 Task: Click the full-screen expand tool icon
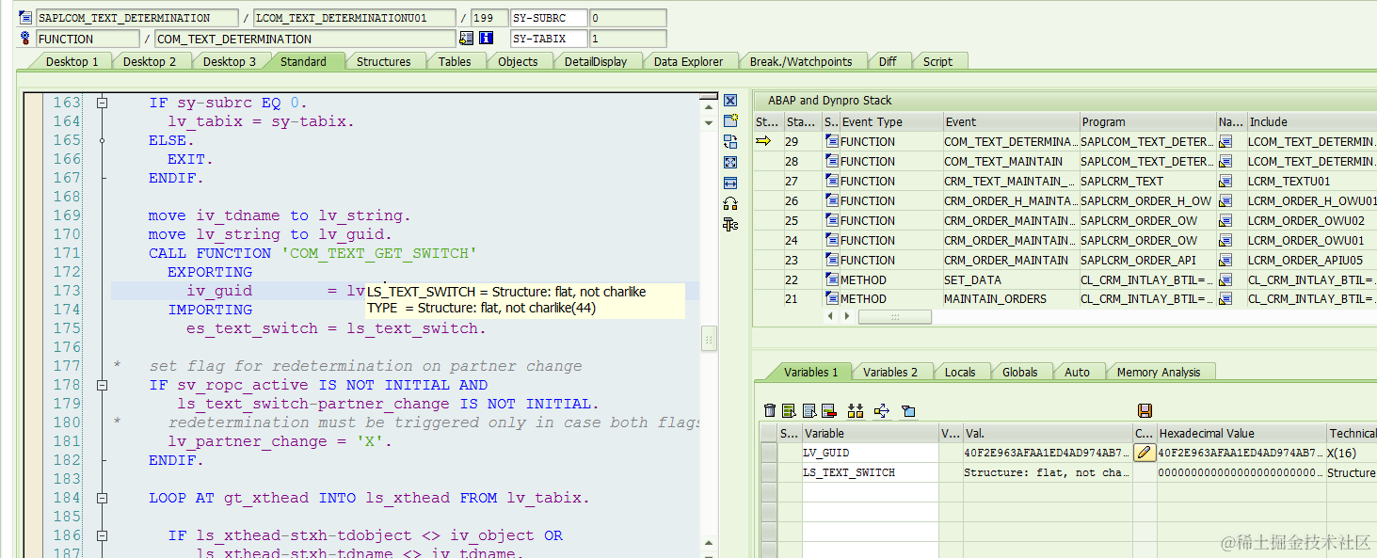point(730,162)
